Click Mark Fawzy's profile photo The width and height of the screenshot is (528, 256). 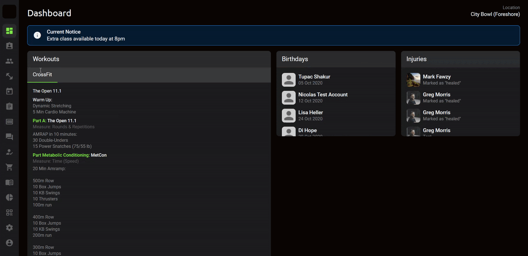tap(414, 80)
